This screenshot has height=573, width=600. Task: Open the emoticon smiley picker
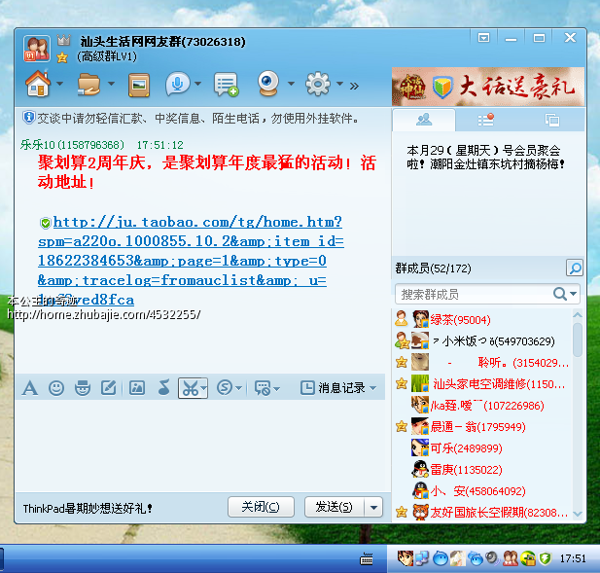pos(56,388)
